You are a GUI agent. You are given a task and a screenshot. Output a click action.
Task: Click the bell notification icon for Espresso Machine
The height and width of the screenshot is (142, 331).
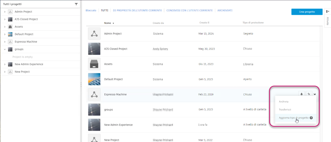click(302, 94)
